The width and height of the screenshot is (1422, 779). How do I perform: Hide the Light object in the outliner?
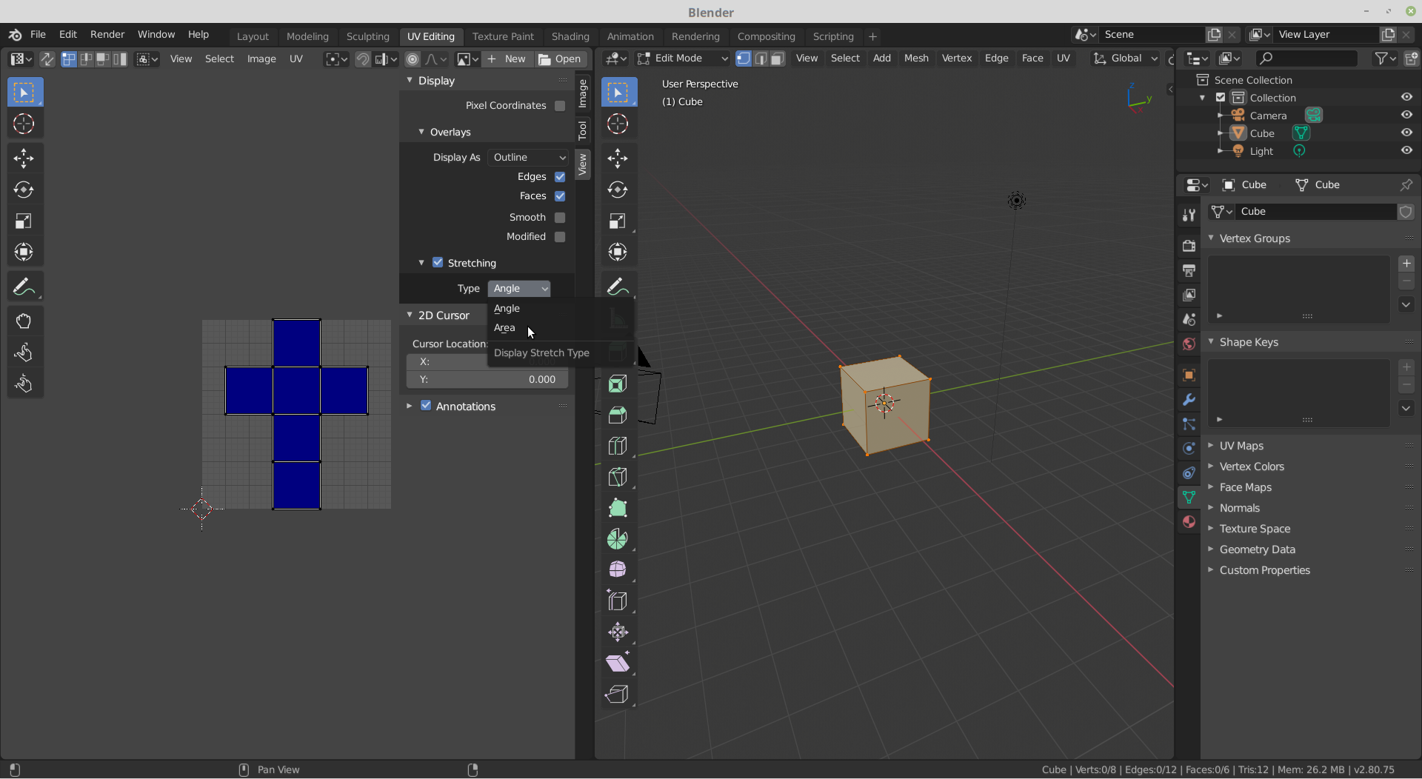click(1406, 150)
